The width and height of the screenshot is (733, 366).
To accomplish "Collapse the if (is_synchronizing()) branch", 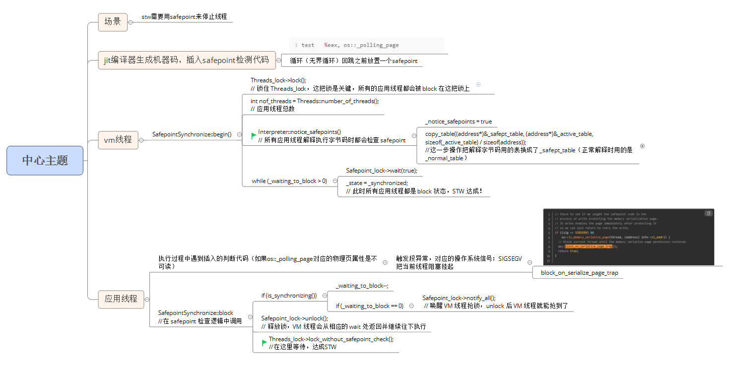I will click(325, 296).
